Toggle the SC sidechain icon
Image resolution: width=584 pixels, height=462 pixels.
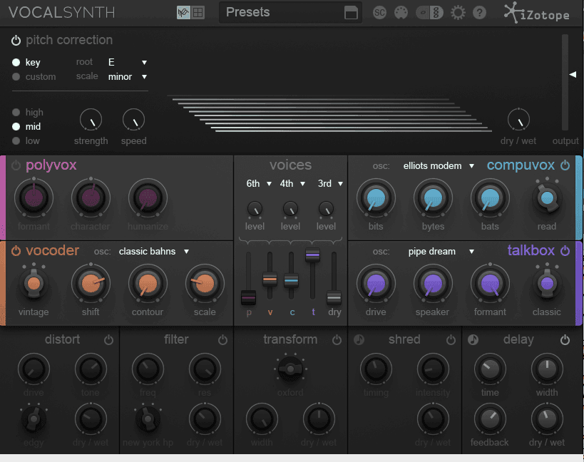(x=379, y=13)
